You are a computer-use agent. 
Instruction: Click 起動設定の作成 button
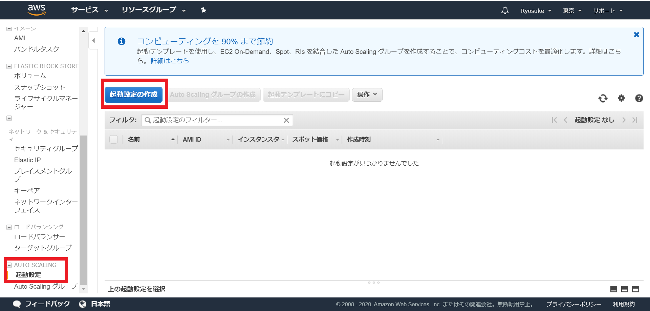pyautogui.click(x=134, y=95)
